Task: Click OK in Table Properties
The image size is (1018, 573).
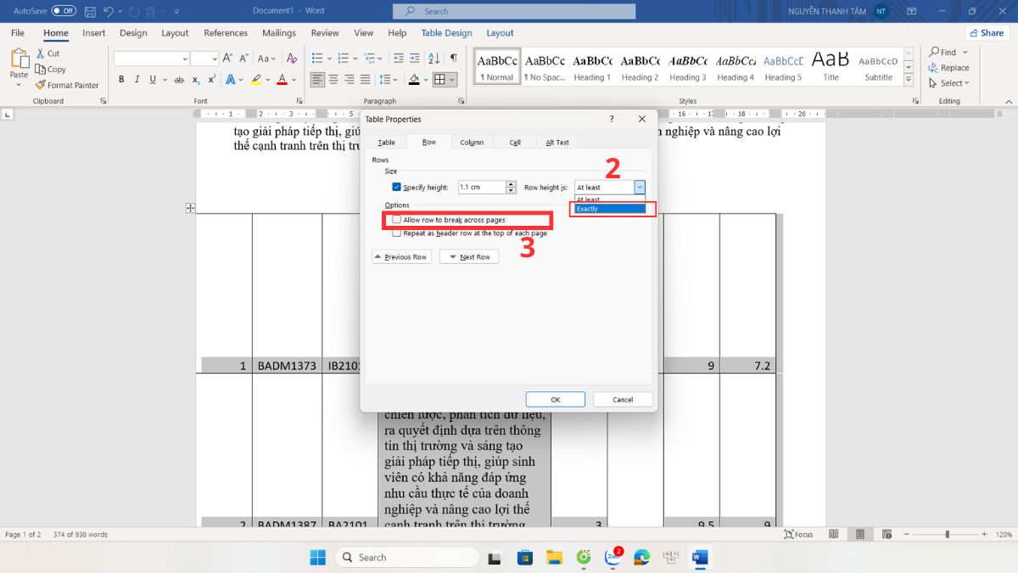Action: [556, 399]
